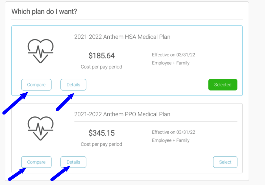Click the green Selected button

click(x=223, y=85)
